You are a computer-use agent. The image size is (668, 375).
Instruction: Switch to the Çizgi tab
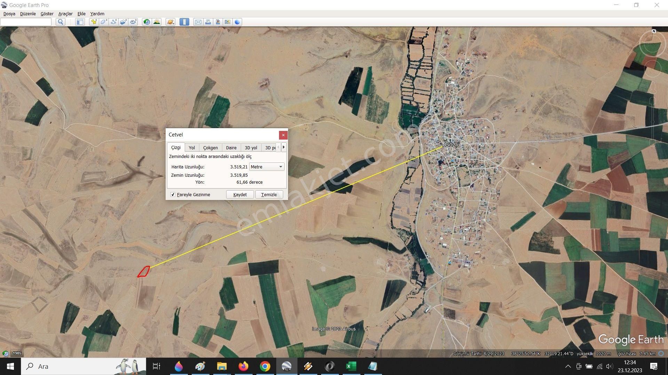point(176,147)
